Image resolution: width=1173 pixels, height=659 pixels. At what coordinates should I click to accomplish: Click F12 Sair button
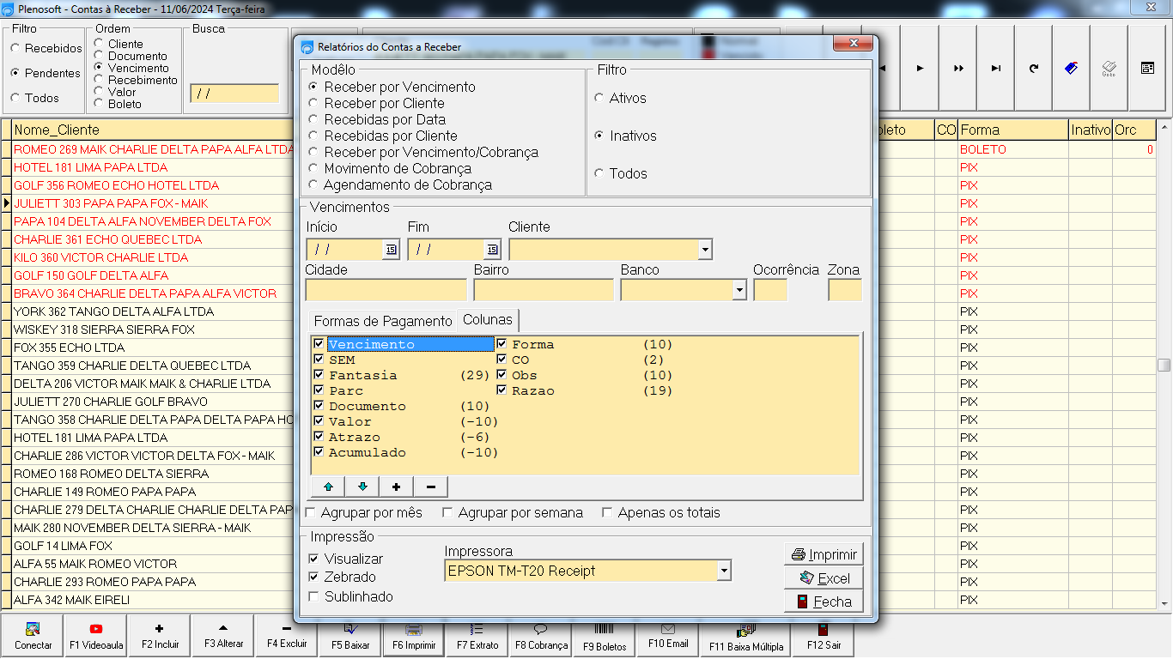click(823, 636)
